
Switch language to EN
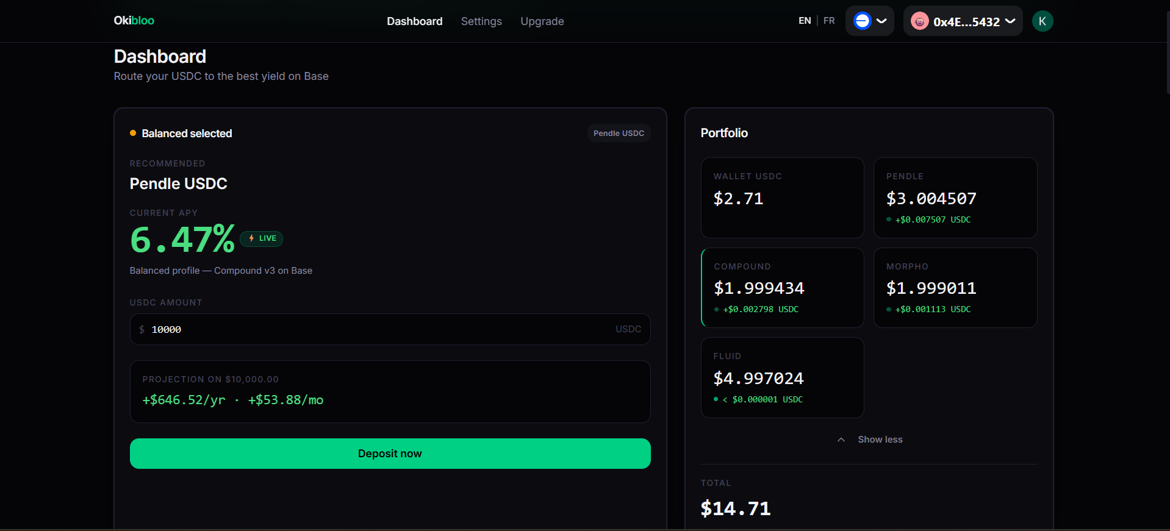point(805,21)
